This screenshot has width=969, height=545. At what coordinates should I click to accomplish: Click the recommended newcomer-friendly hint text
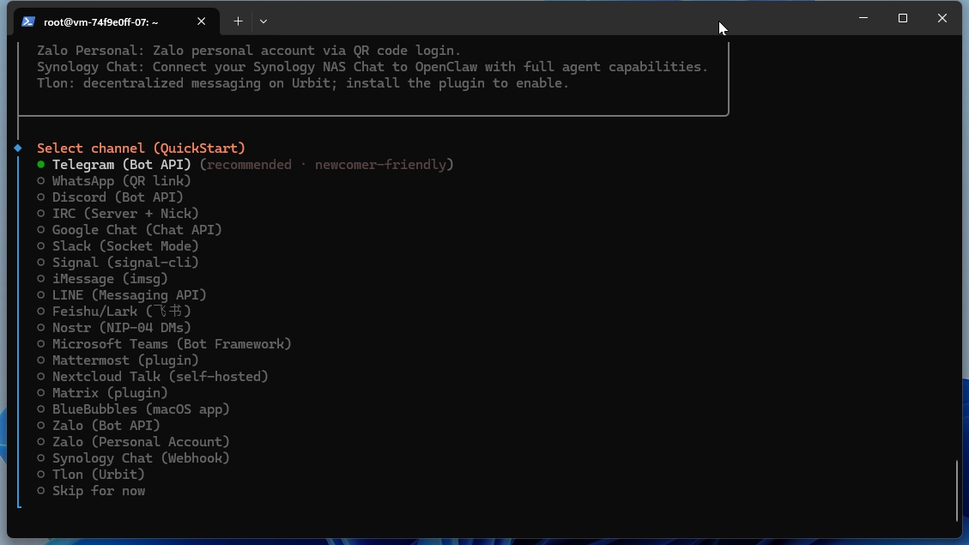tap(326, 165)
